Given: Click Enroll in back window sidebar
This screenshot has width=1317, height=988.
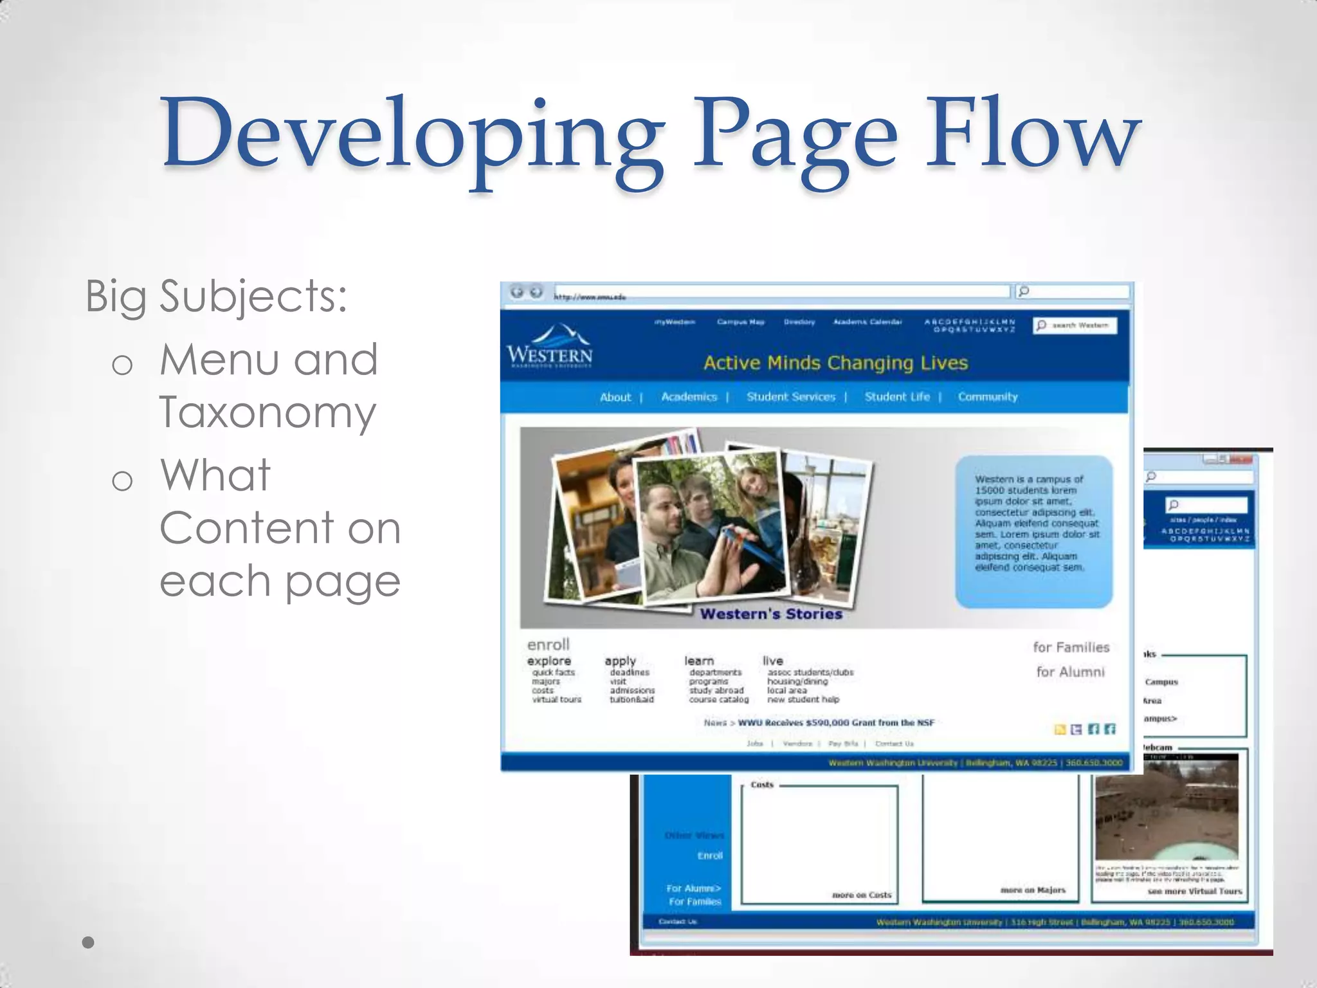Looking at the screenshot, I should click(x=710, y=856).
